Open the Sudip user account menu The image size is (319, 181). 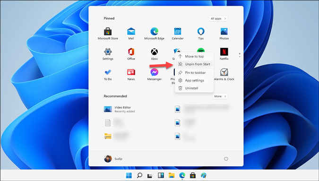coord(113,159)
